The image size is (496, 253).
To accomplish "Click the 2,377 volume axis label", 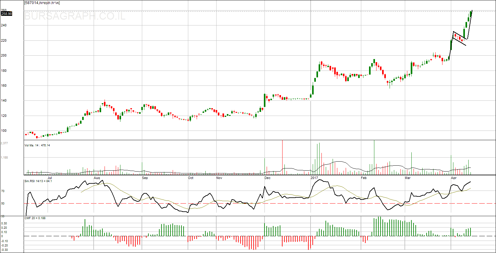I will 4,143.
